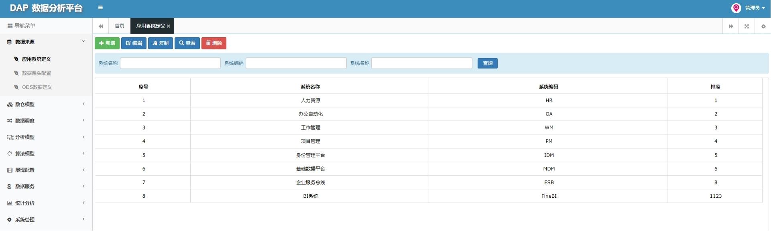Select the 办公自动化 table row
Viewport: 771px width, 231px height.
pos(429,114)
